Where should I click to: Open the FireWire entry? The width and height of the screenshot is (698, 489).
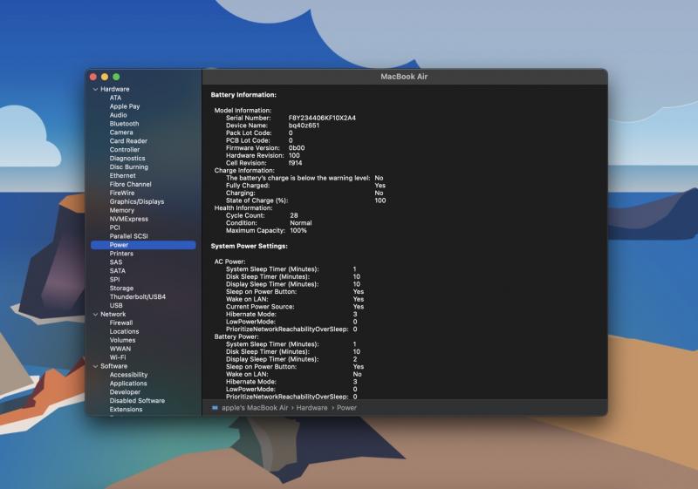[x=122, y=193]
